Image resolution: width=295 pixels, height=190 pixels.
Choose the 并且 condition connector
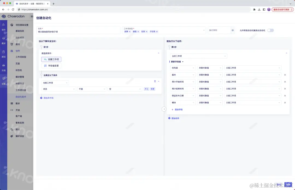point(146,89)
